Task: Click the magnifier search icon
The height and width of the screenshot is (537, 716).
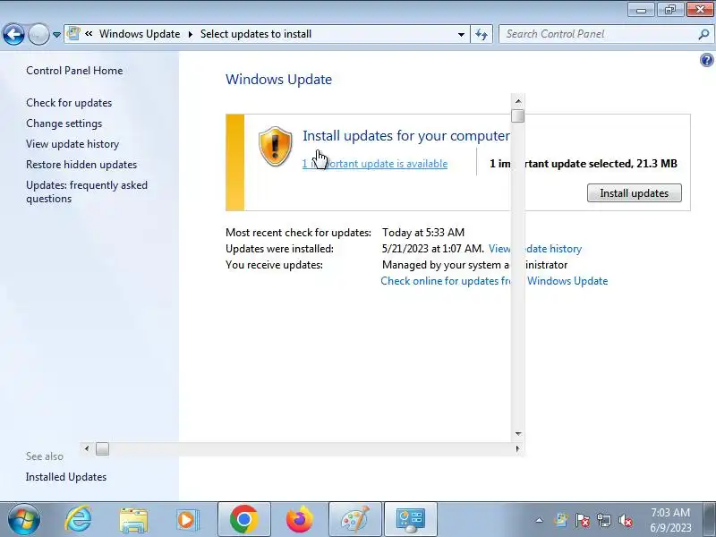Action: [x=703, y=34]
